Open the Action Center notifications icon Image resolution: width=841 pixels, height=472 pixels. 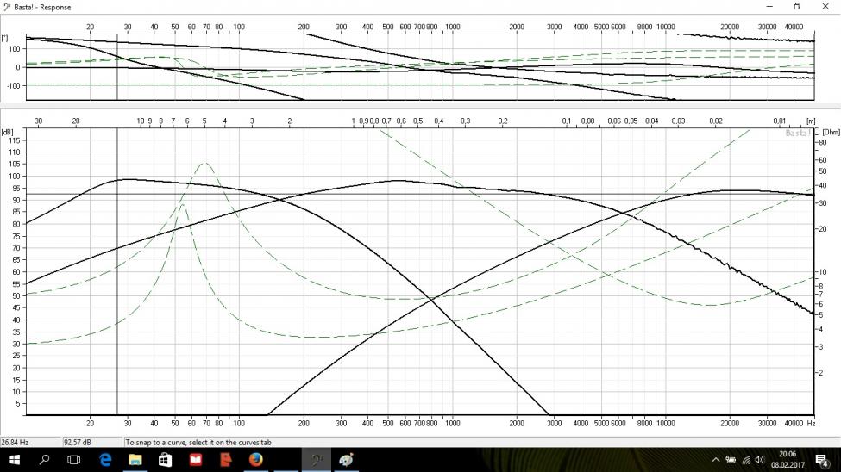pos(822,460)
